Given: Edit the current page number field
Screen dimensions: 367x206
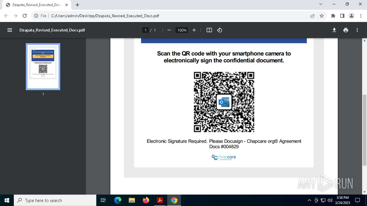Looking at the screenshot, I should click(x=146, y=30).
